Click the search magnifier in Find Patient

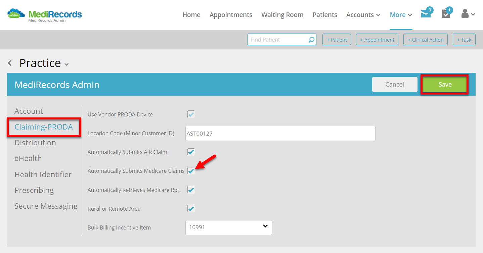coord(311,40)
